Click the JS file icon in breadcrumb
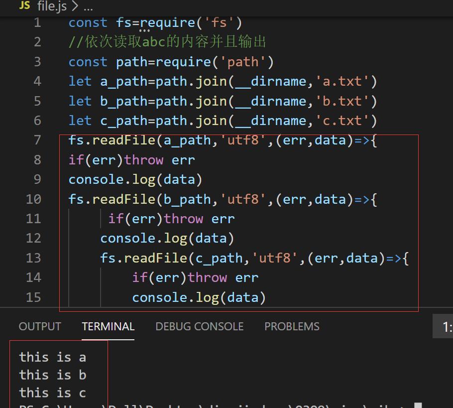453x408 pixels. (x=24, y=5)
